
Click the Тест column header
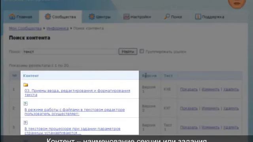[168, 76]
